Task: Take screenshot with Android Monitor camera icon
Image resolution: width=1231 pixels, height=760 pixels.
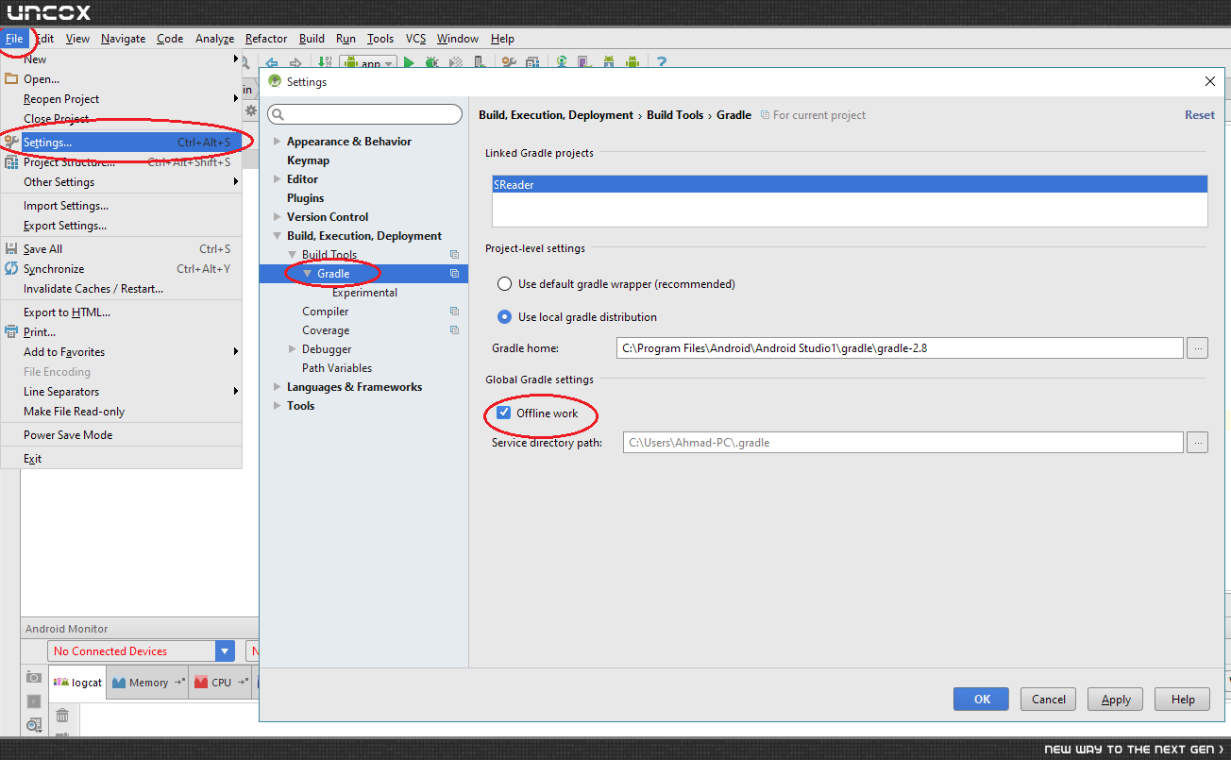Action: pos(34,677)
